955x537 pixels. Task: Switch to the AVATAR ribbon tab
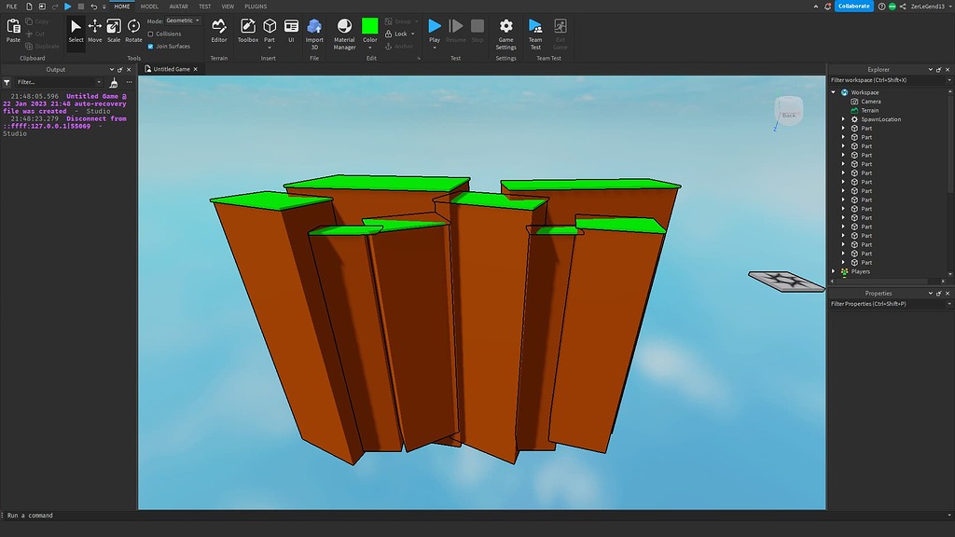[178, 7]
